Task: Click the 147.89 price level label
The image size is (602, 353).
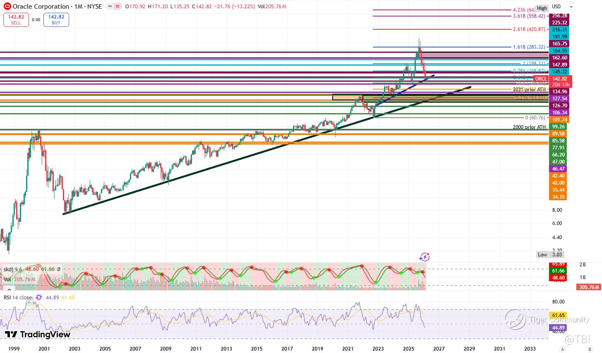Action: coord(559,64)
